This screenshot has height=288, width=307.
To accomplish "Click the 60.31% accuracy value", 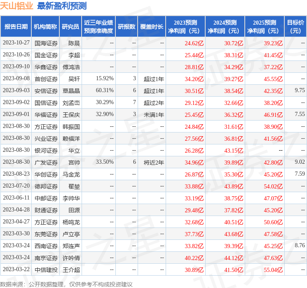I will pos(105,91).
